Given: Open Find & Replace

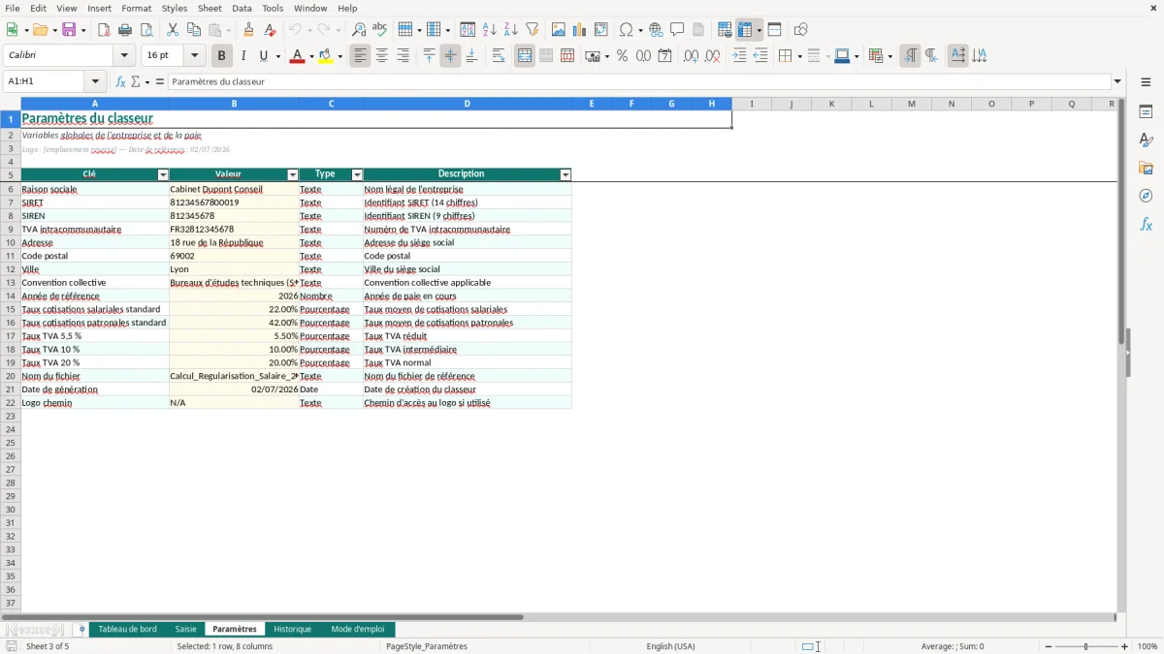Looking at the screenshot, I should 359,30.
